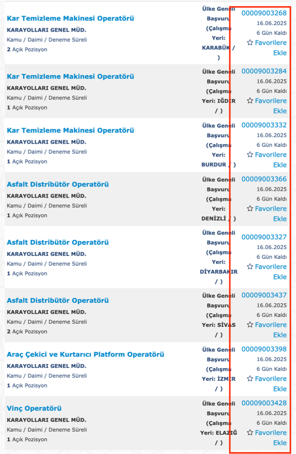Open listing number 00009003284
The image size is (296, 454).
pyautogui.click(x=264, y=71)
